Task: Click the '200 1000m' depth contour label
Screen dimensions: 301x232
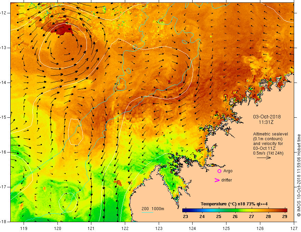Action: pyautogui.click(x=153, y=209)
